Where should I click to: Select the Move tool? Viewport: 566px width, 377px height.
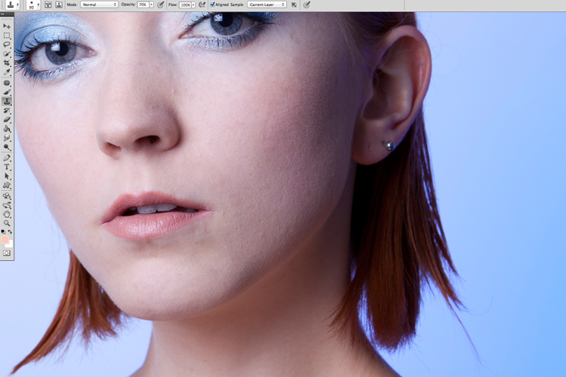click(x=7, y=26)
